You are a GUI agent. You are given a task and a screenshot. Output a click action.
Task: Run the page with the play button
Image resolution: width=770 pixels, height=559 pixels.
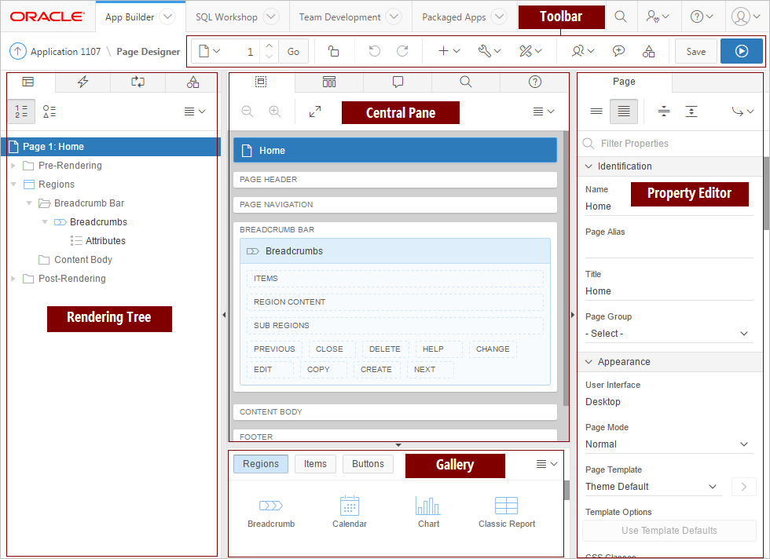741,52
